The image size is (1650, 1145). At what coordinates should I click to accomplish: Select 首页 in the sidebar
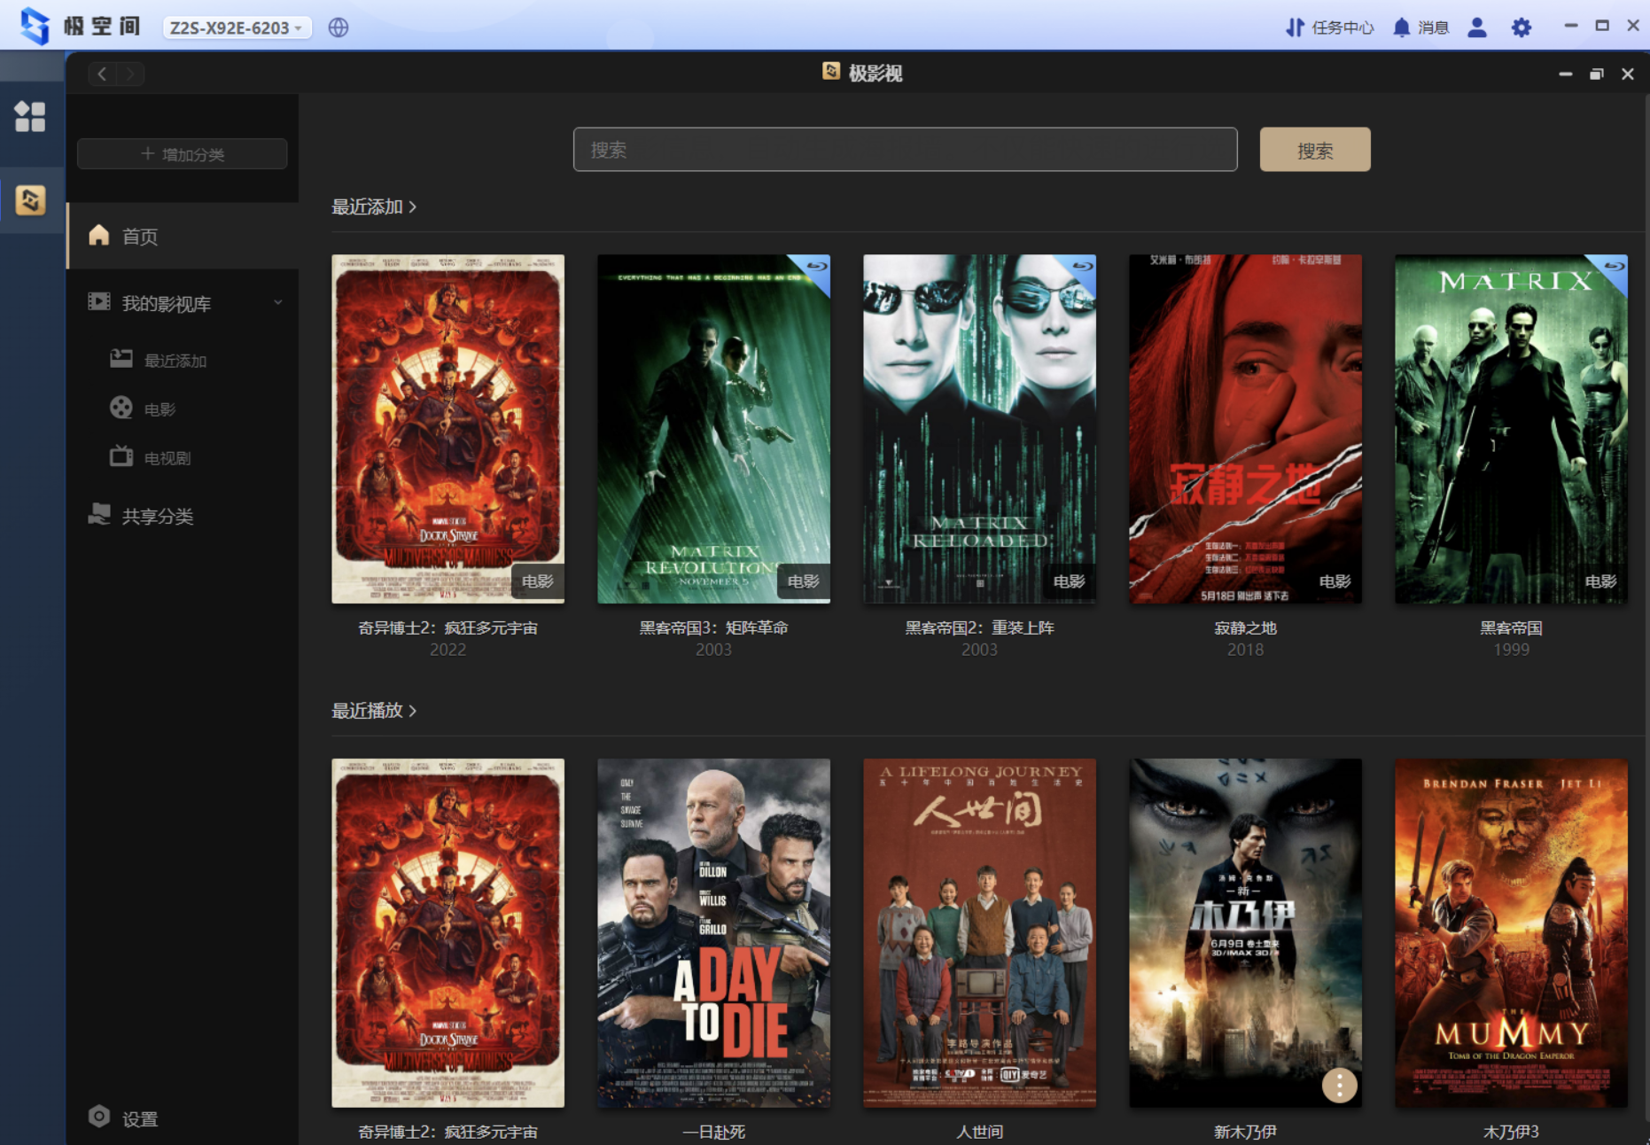click(140, 237)
